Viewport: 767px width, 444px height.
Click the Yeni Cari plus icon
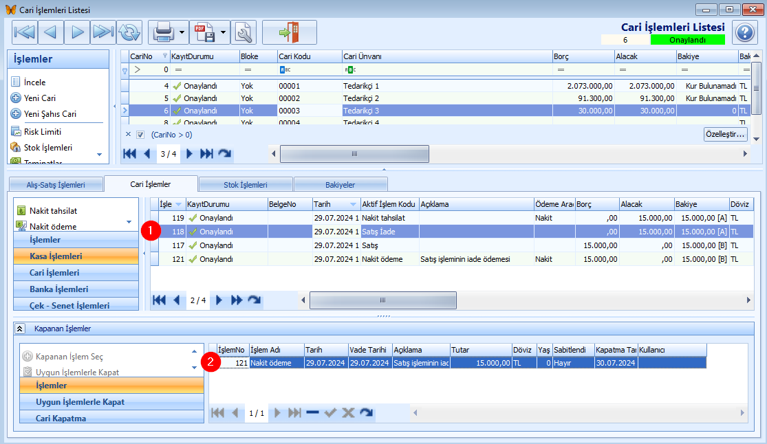coord(16,98)
